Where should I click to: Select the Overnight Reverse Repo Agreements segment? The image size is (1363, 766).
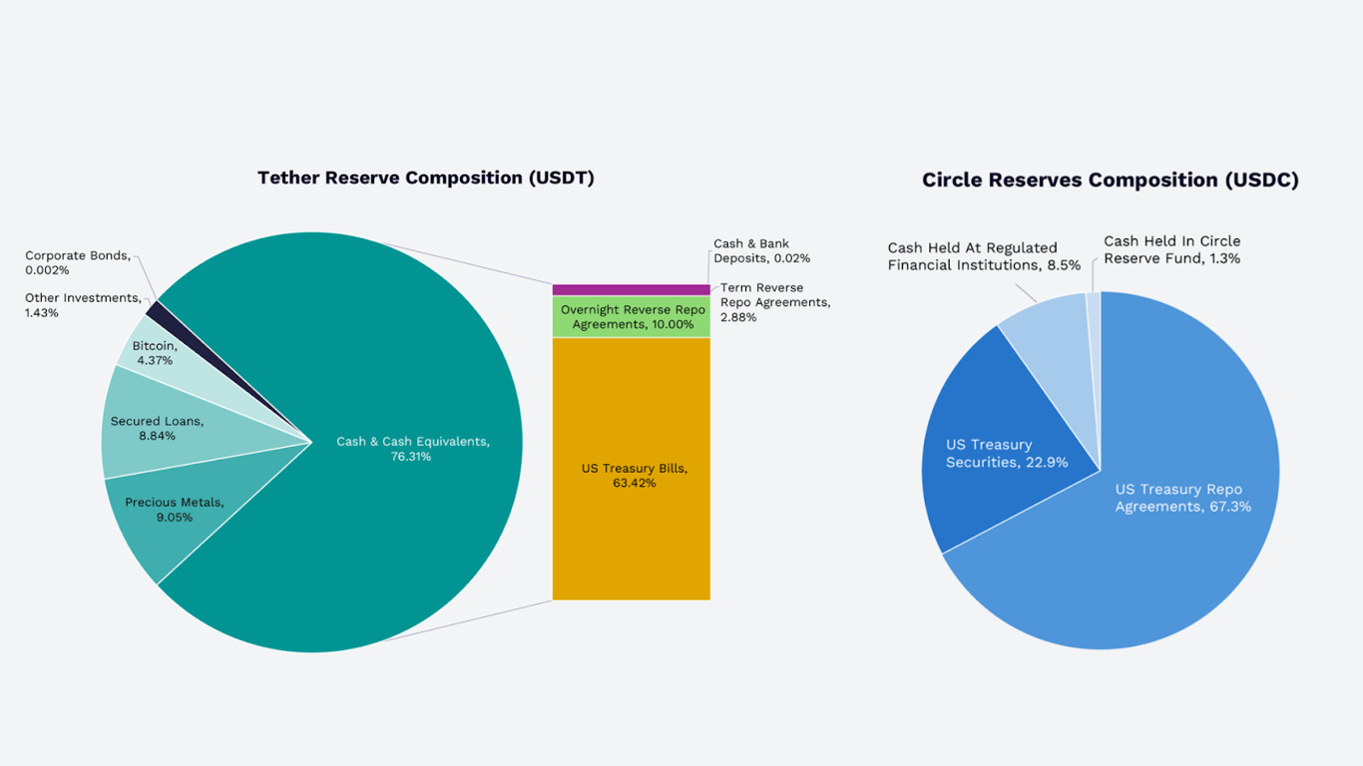(x=631, y=316)
